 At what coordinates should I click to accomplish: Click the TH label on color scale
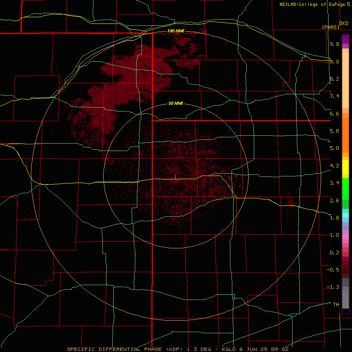(x=336, y=305)
